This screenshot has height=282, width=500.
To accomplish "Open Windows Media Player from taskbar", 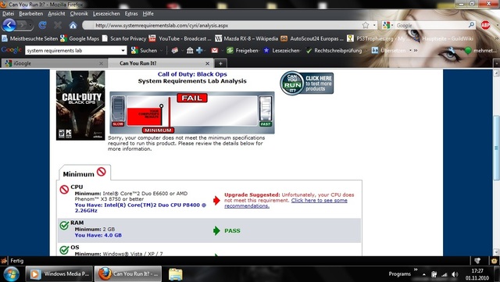I will tap(59, 274).
